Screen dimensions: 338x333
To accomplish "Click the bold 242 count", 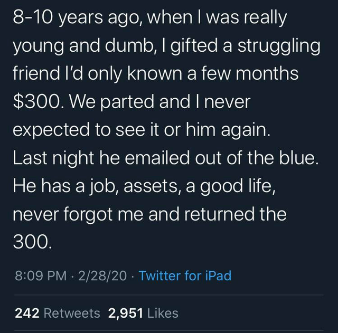I will coord(26,313).
